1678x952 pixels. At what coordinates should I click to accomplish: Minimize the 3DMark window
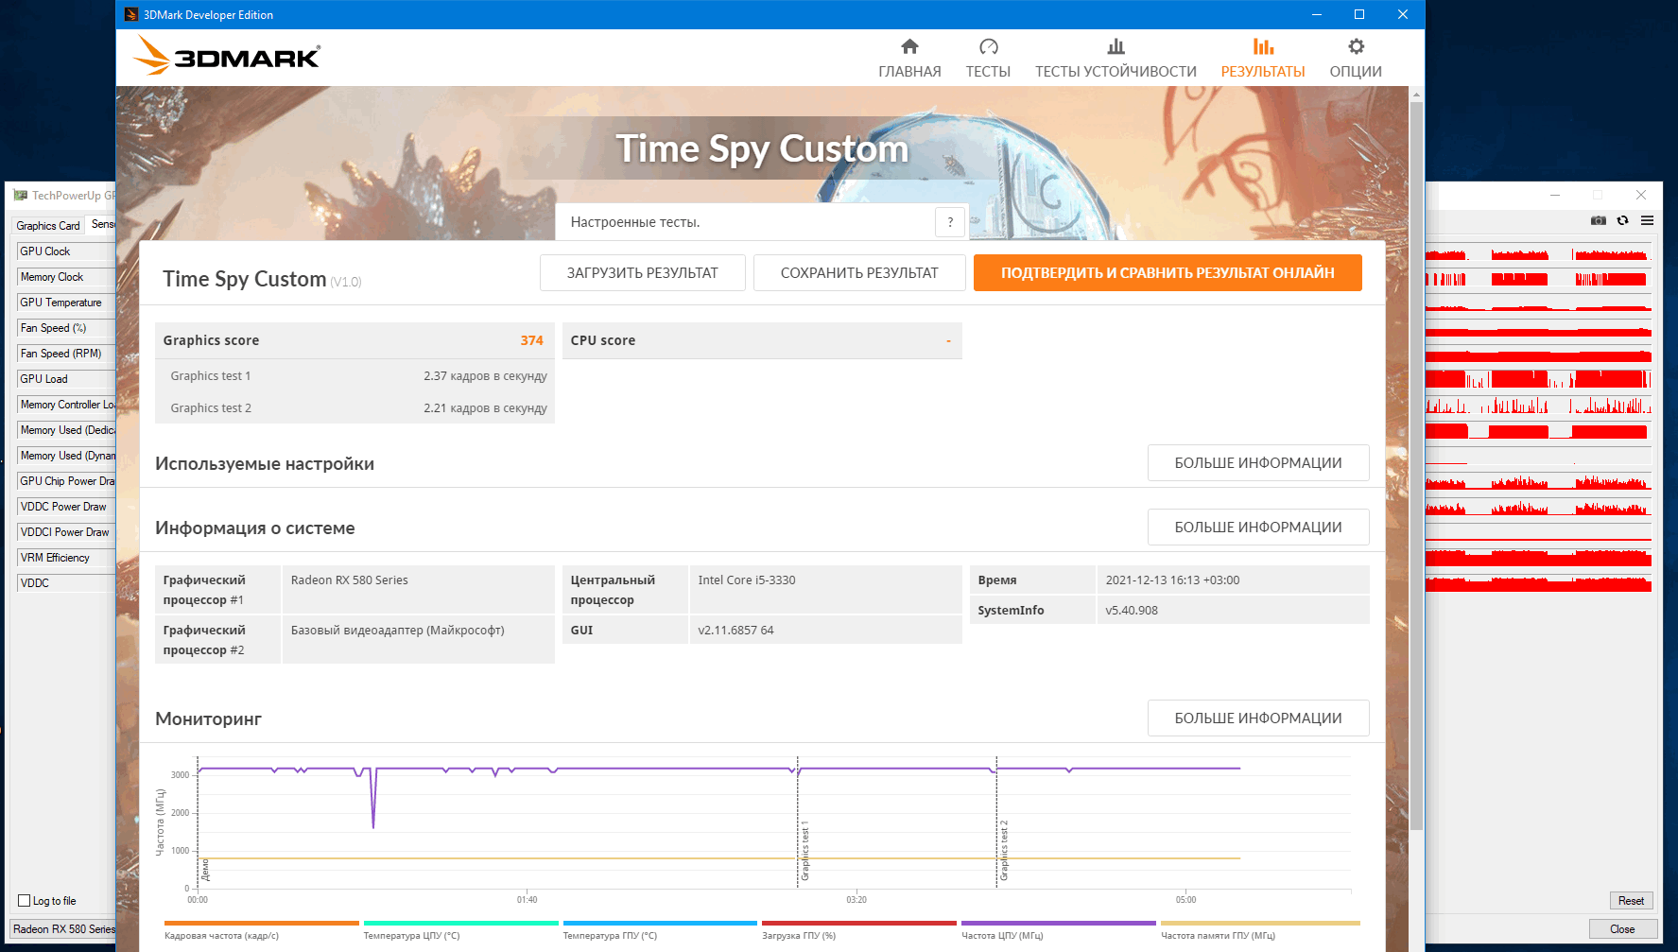click(x=1317, y=14)
